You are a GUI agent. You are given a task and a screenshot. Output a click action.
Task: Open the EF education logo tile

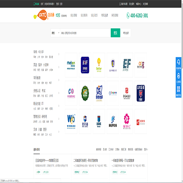tap(127, 65)
